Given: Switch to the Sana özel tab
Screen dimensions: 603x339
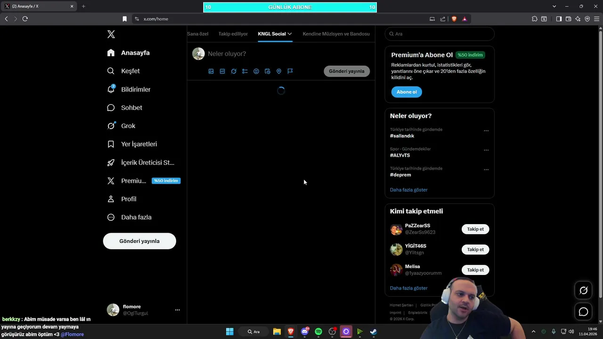Looking at the screenshot, I should tap(198, 34).
